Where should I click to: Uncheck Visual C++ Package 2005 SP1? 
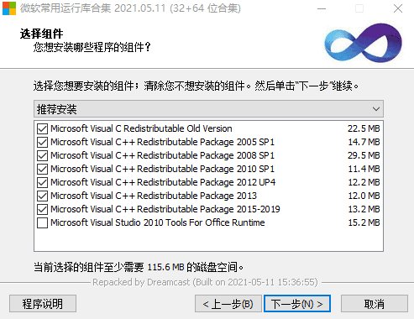coord(42,142)
